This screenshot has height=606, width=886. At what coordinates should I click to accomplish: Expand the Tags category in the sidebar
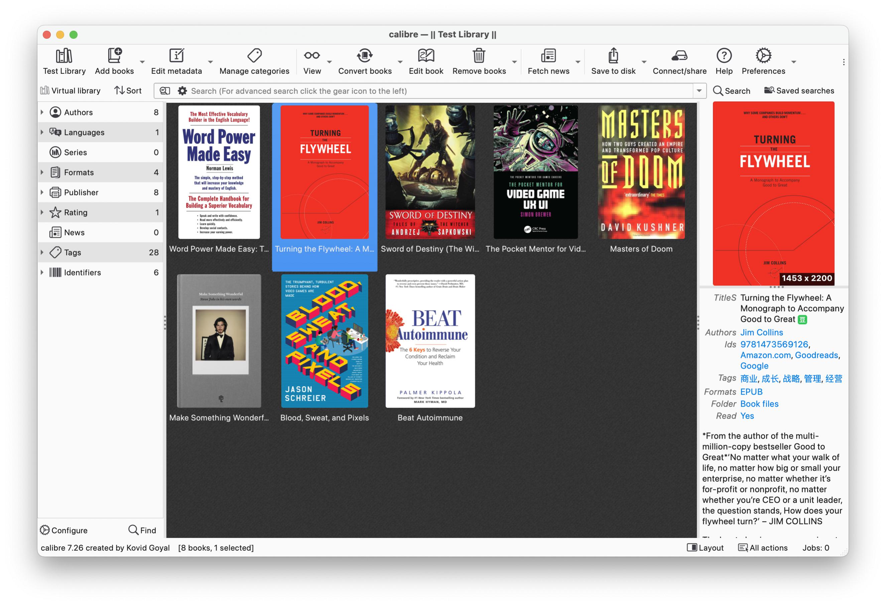point(42,252)
